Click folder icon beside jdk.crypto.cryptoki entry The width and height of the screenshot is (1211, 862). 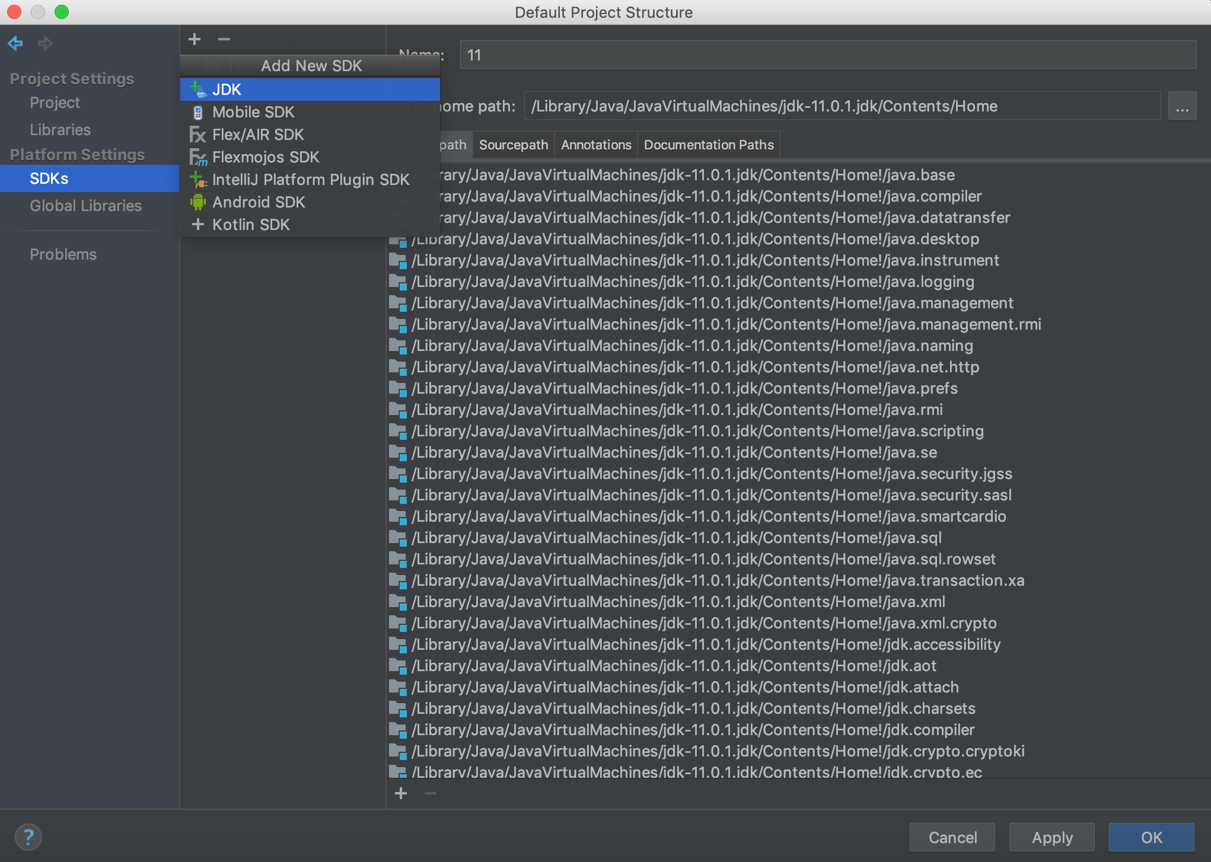coord(397,751)
